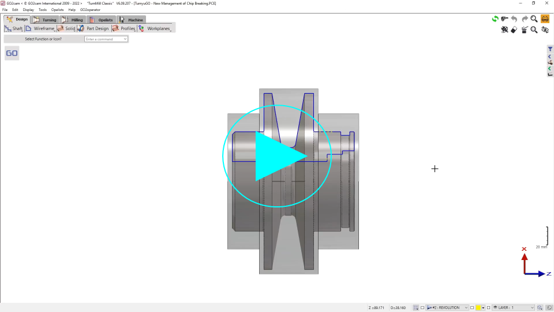The height and width of the screenshot is (312, 554).
Task: Select the eraser icon
Action: click(x=514, y=29)
